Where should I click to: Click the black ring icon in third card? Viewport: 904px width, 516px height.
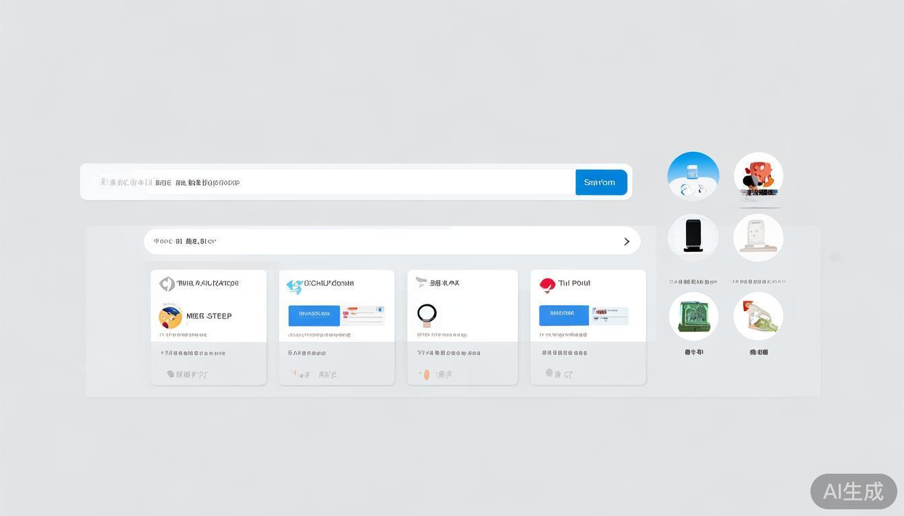pyautogui.click(x=426, y=313)
